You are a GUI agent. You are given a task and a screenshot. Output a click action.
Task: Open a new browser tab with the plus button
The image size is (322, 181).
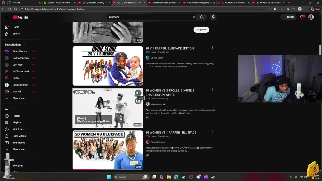click(289, 3)
